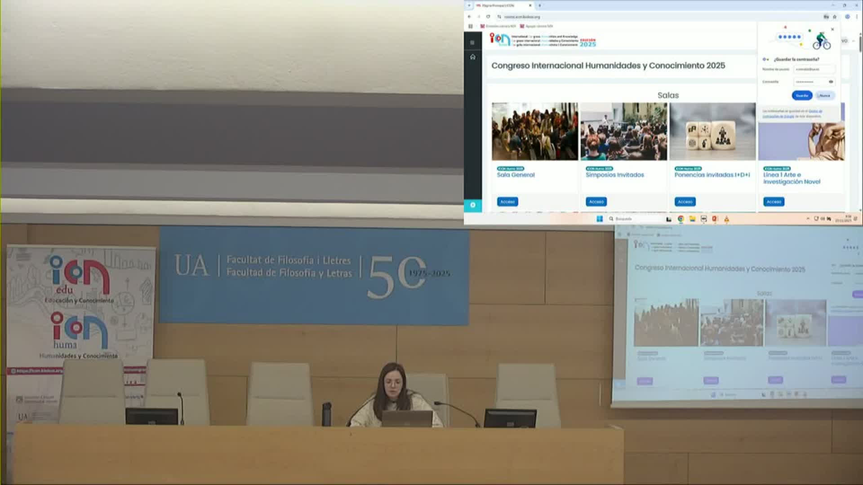Open File Explorer from the taskbar

(692, 219)
